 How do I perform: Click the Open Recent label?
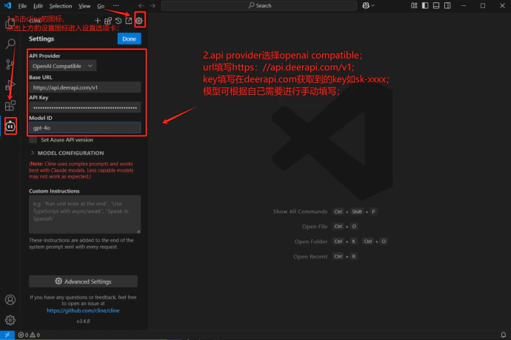310,256
